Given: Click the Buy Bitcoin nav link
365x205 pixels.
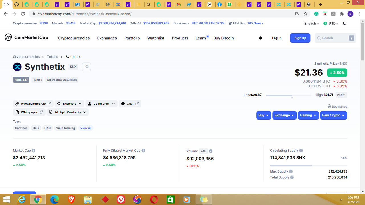Looking at the screenshot, I should point(224,38).
